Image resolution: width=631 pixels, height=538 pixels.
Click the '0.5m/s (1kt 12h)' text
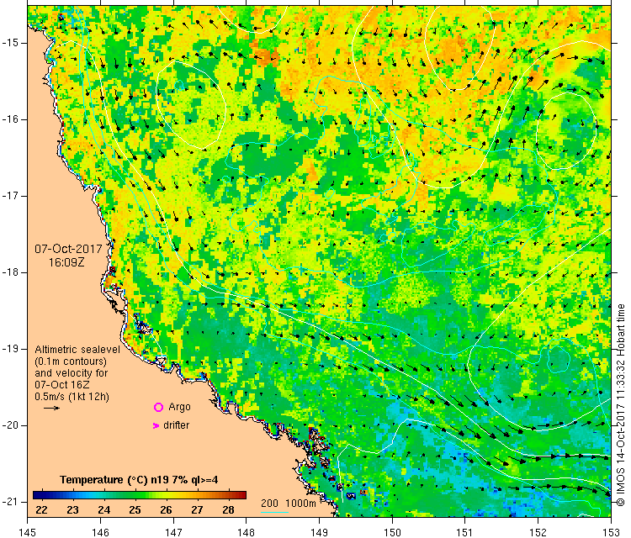pyautogui.click(x=72, y=397)
